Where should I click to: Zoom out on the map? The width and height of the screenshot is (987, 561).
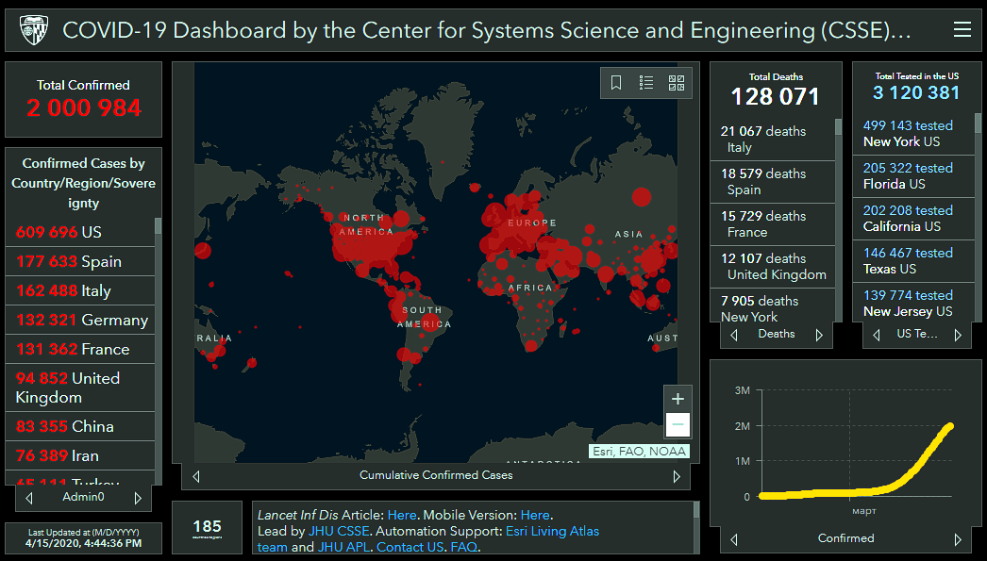point(678,425)
